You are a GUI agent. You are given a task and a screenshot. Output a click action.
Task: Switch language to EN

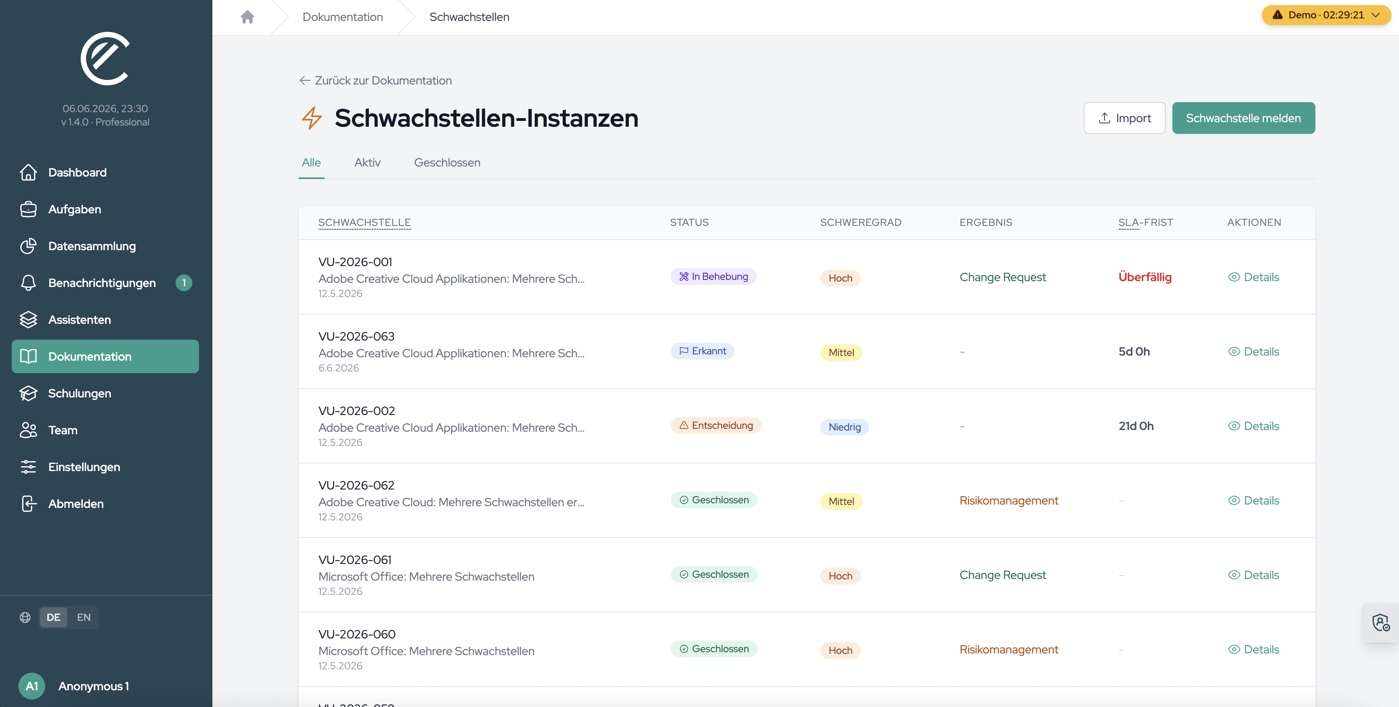pyautogui.click(x=84, y=617)
